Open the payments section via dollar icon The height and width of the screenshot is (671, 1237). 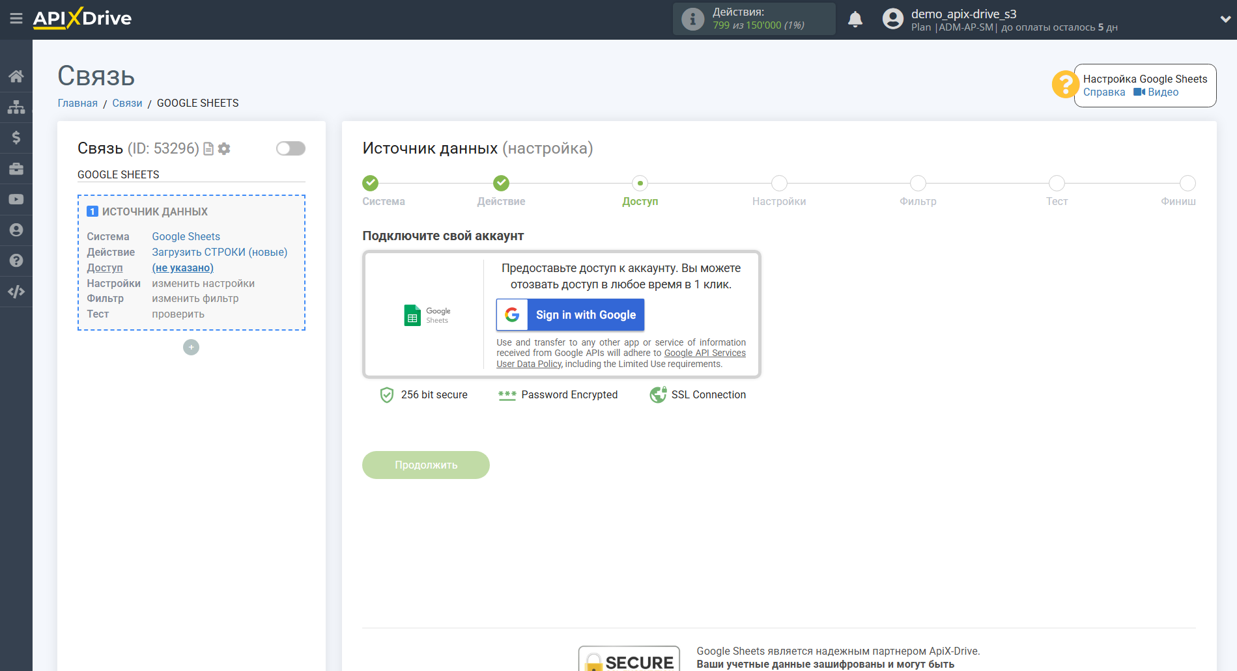point(16,137)
